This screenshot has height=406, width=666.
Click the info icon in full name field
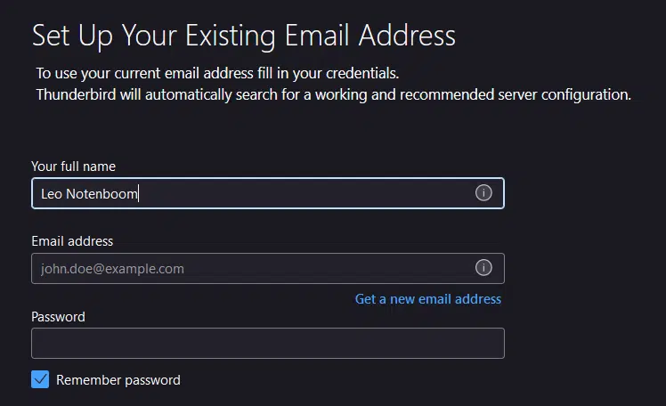click(483, 193)
